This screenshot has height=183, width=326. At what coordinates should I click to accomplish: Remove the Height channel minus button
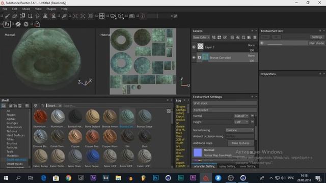(x=252, y=122)
